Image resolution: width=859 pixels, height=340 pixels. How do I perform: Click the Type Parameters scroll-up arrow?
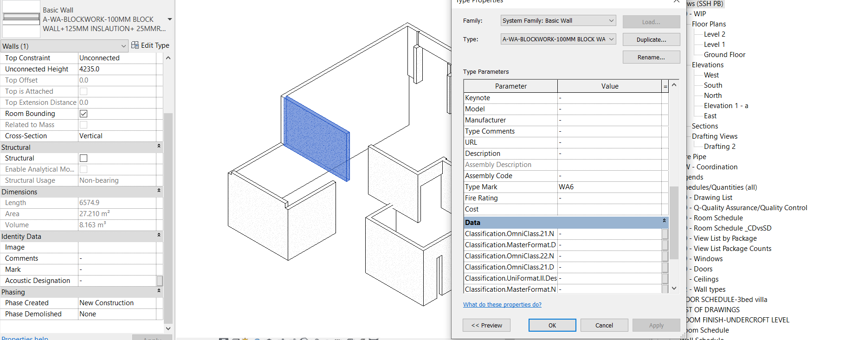[x=674, y=85]
